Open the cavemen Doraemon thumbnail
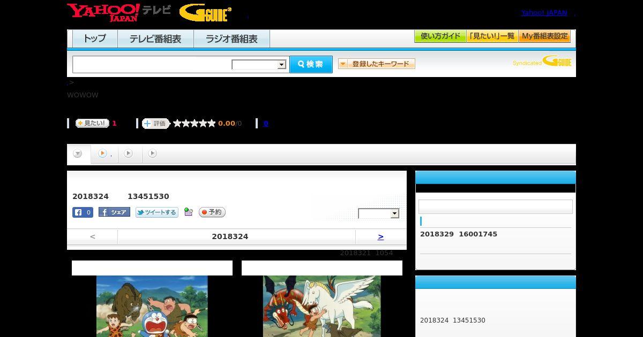643x337 pixels. 152,306
